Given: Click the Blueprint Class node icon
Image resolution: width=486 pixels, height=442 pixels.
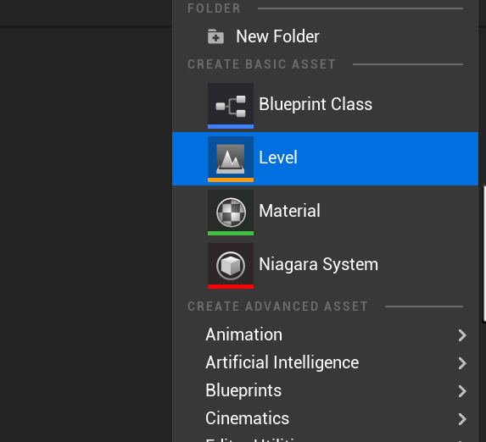Looking at the screenshot, I should (231, 106).
